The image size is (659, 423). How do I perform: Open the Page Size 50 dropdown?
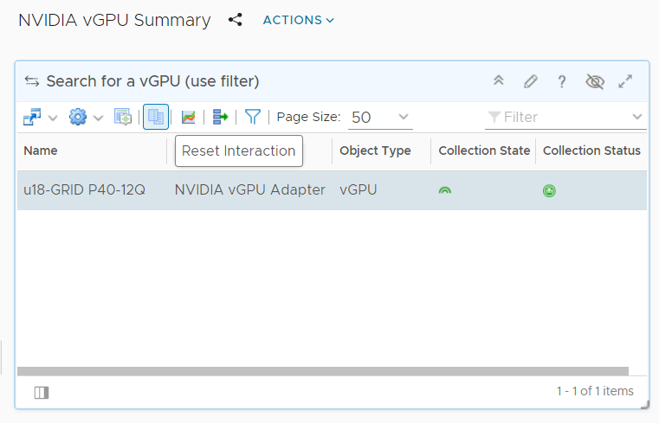point(380,117)
